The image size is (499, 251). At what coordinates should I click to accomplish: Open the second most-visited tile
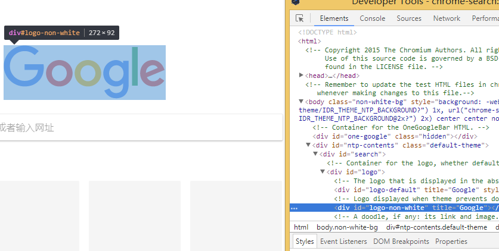(135, 216)
